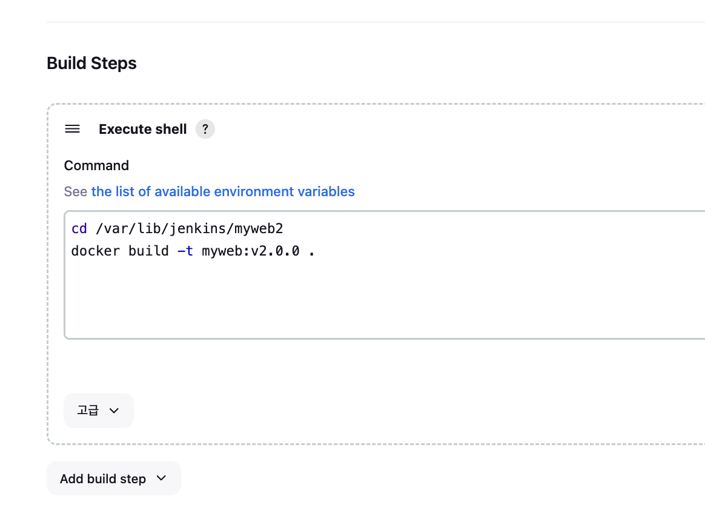705x522 pixels.
Task: Click the chevron arrow on Add build step
Action: (x=161, y=478)
